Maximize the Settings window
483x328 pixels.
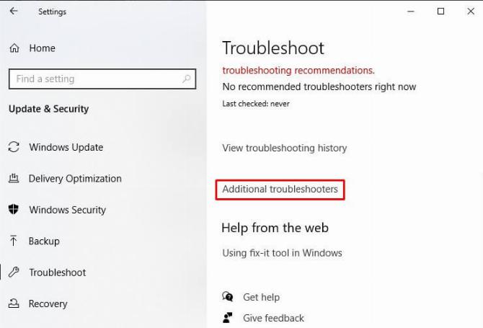click(x=440, y=12)
